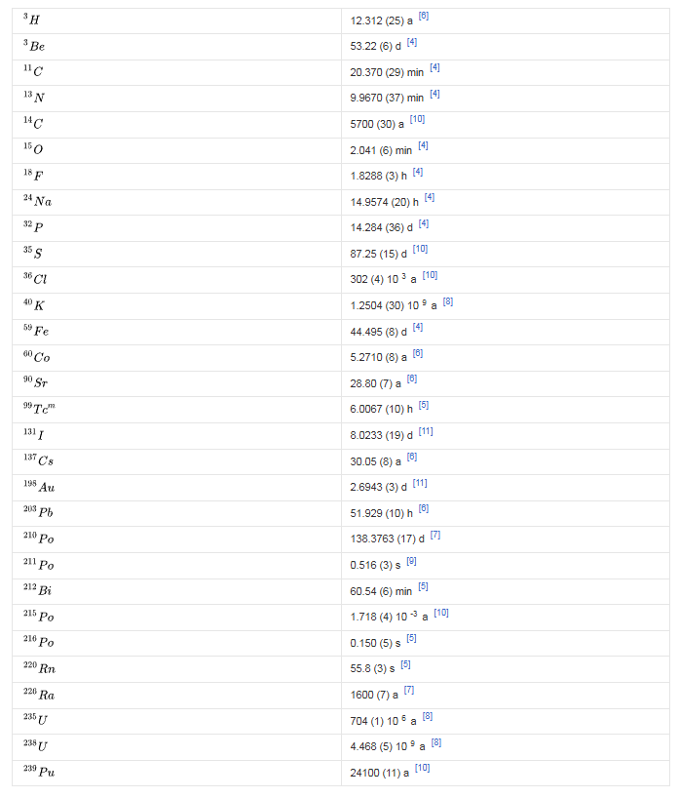Image resolution: width=679 pixels, height=798 pixels.
Task: Select the 55.8 (3) s half-life value
Action: 370,668
